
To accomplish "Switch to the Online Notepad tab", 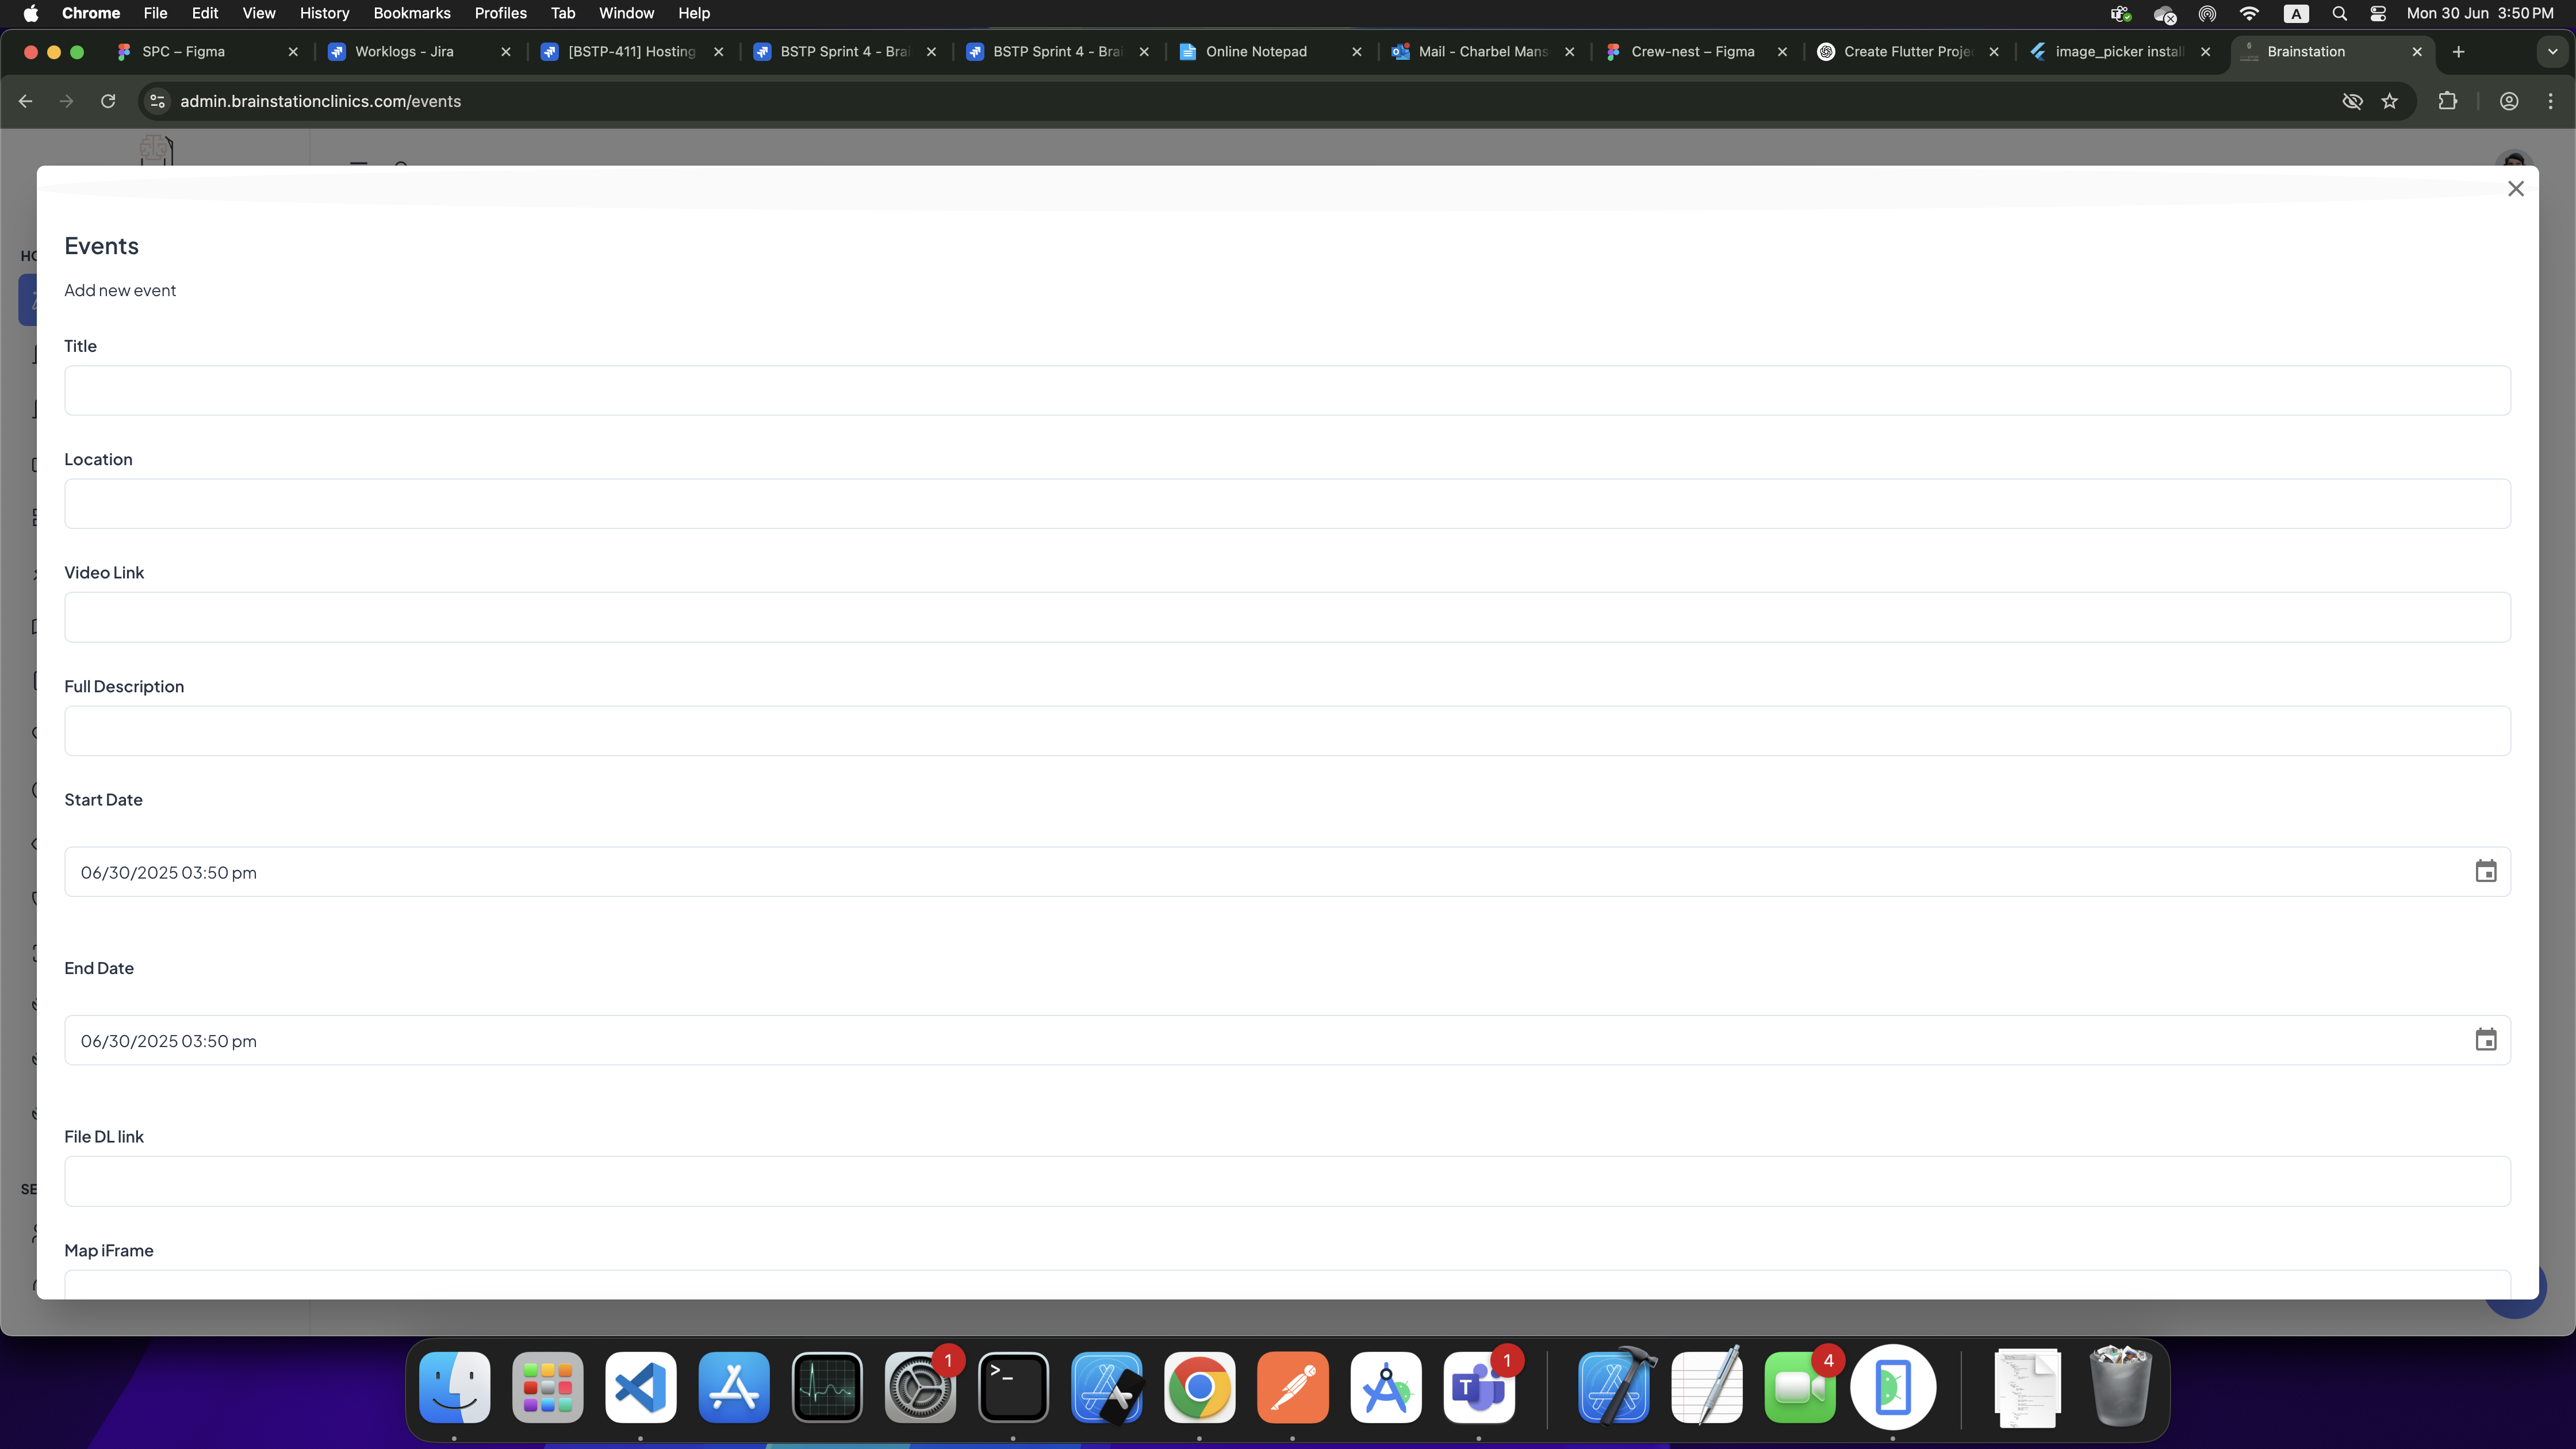I will click(x=1255, y=51).
